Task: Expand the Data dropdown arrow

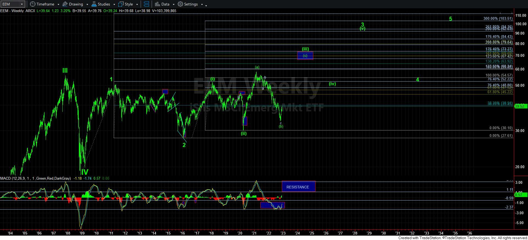Action: point(174,4)
